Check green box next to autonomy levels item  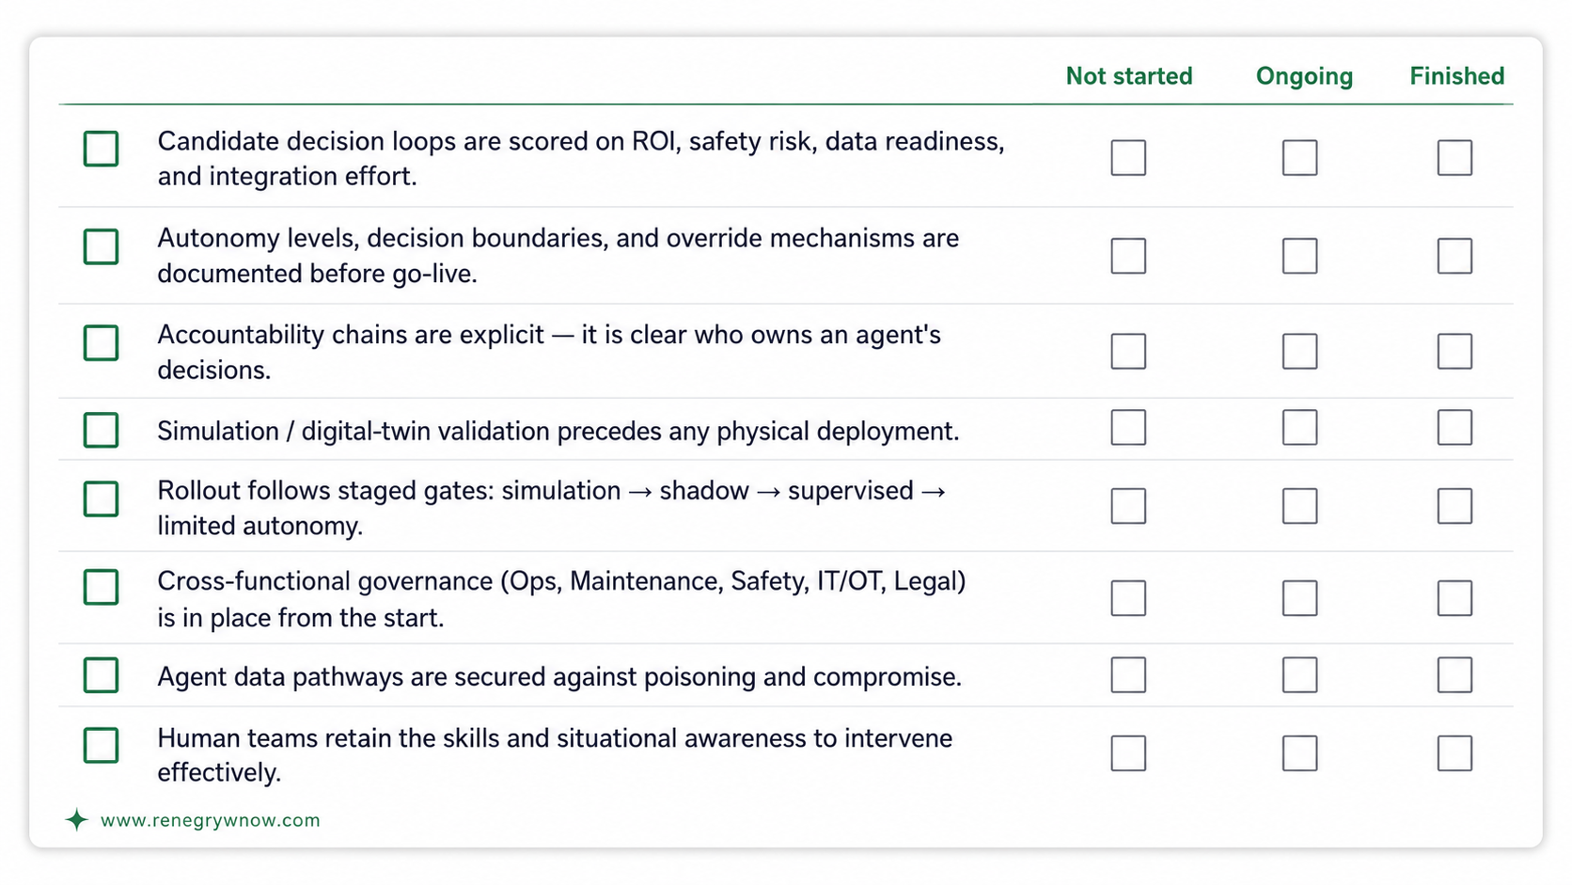tap(101, 246)
